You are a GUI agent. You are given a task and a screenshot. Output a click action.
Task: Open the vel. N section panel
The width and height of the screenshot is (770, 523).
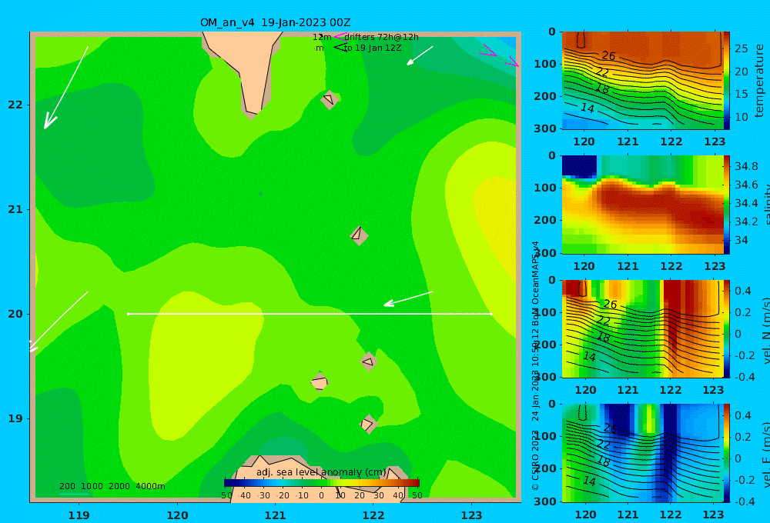(x=642, y=328)
